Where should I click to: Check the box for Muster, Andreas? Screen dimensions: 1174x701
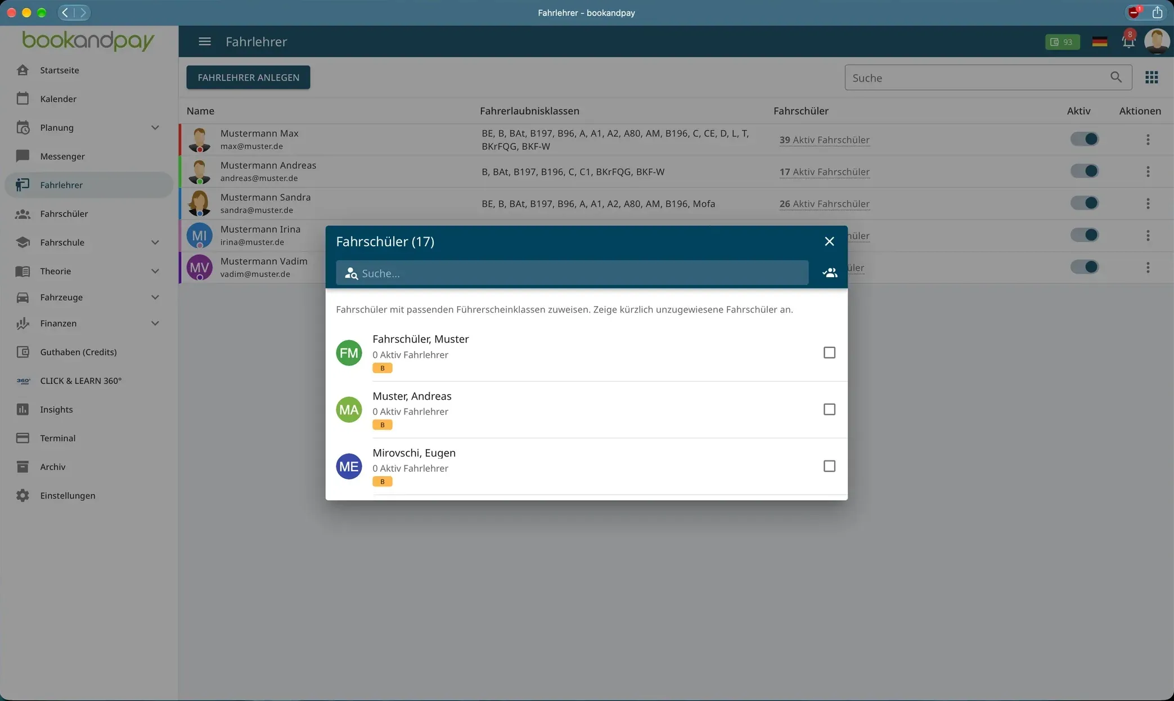(x=829, y=410)
